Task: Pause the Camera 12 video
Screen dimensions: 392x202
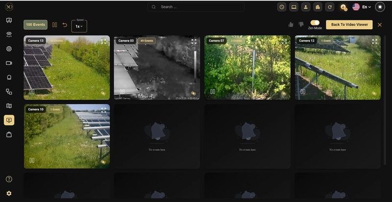Action: 303,91
